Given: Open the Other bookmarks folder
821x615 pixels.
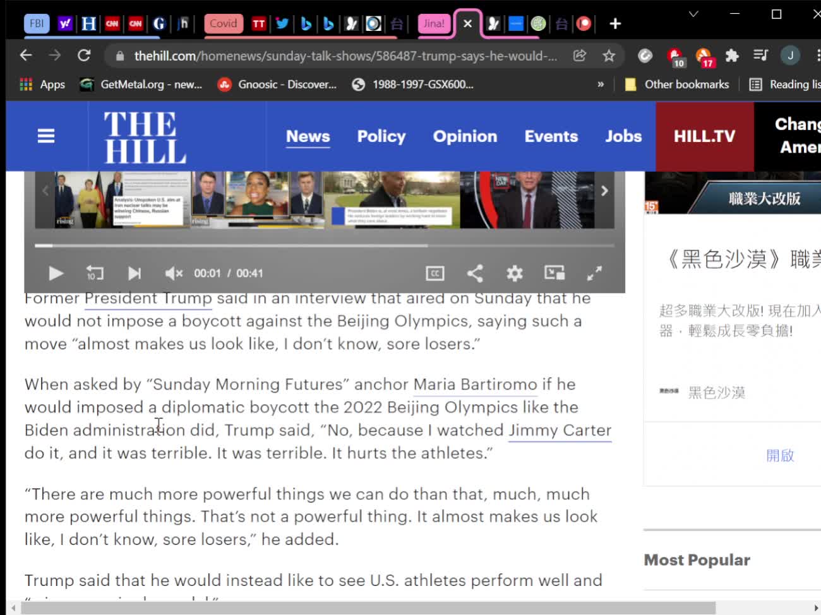Looking at the screenshot, I should [676, 85].
